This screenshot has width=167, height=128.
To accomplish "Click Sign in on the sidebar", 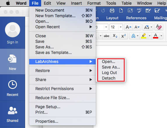I will [x=13, y=42].
